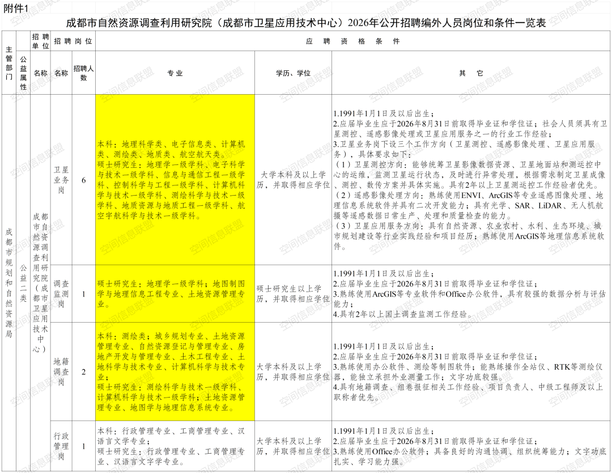Click other requirements cell for 卫星业务岗
This screenshot has width=612, height=473.
tap(471, 180)
